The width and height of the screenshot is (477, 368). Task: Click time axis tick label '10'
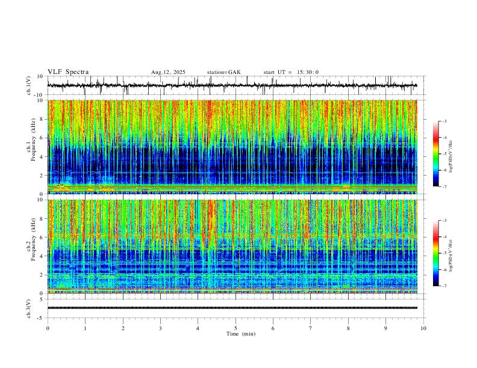[423, 328]
